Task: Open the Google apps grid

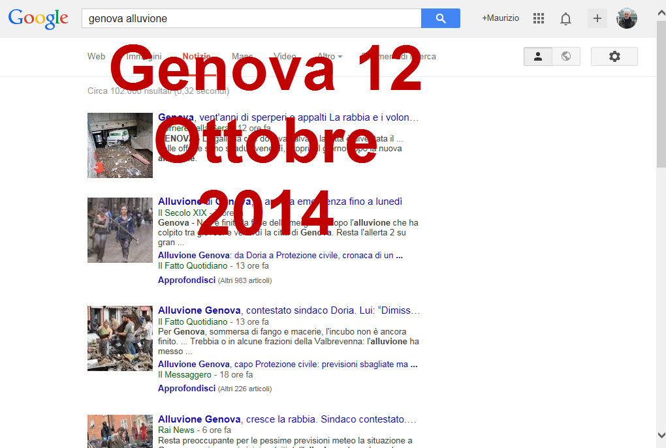Action: pyautogui.click(x=539, y=18)
